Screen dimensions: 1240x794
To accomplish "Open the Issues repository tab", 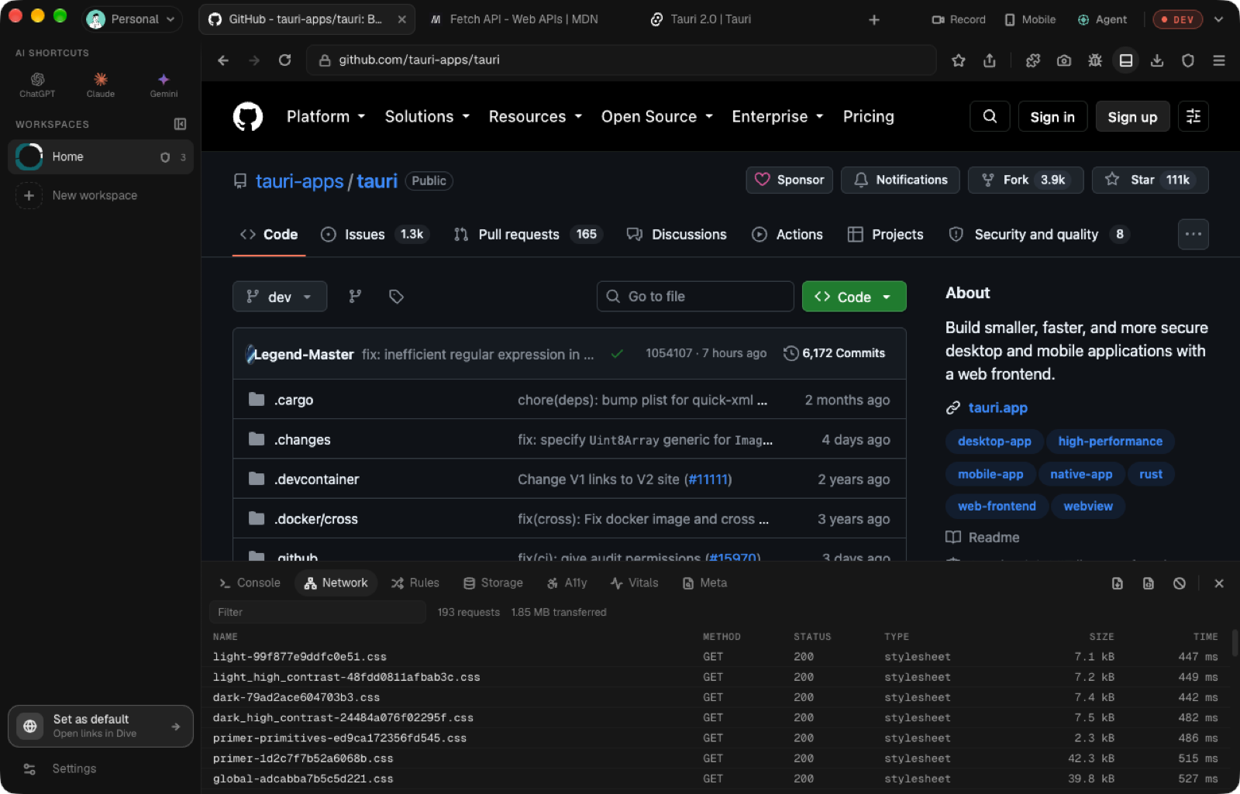I will (x=374, y=234).
